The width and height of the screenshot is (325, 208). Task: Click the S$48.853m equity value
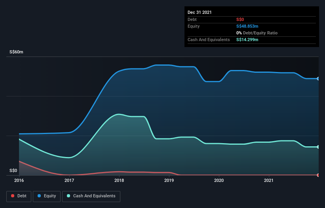(247, 26)
